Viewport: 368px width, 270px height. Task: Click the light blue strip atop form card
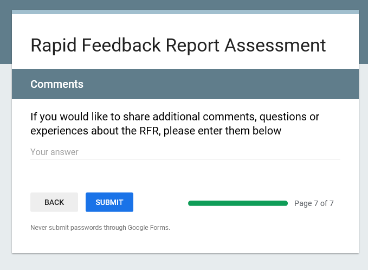point(185,11)
